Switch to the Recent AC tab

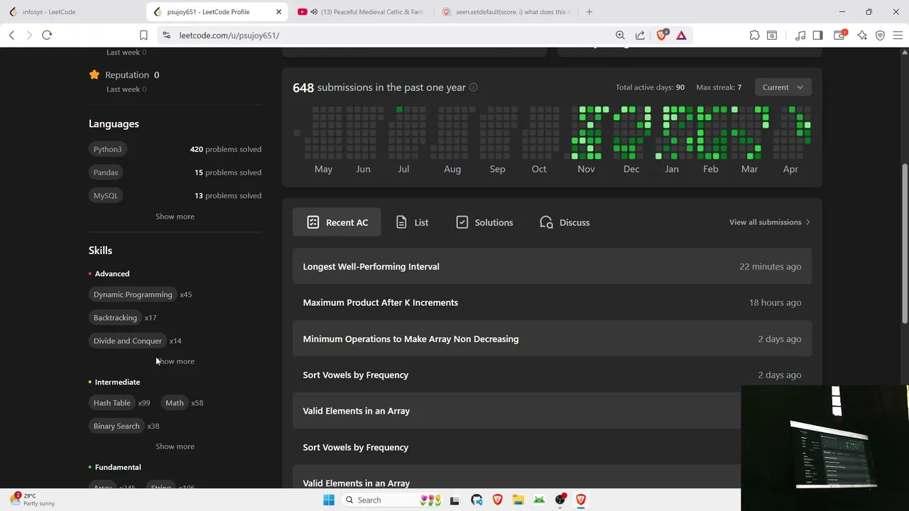click(x=337, y=222)
